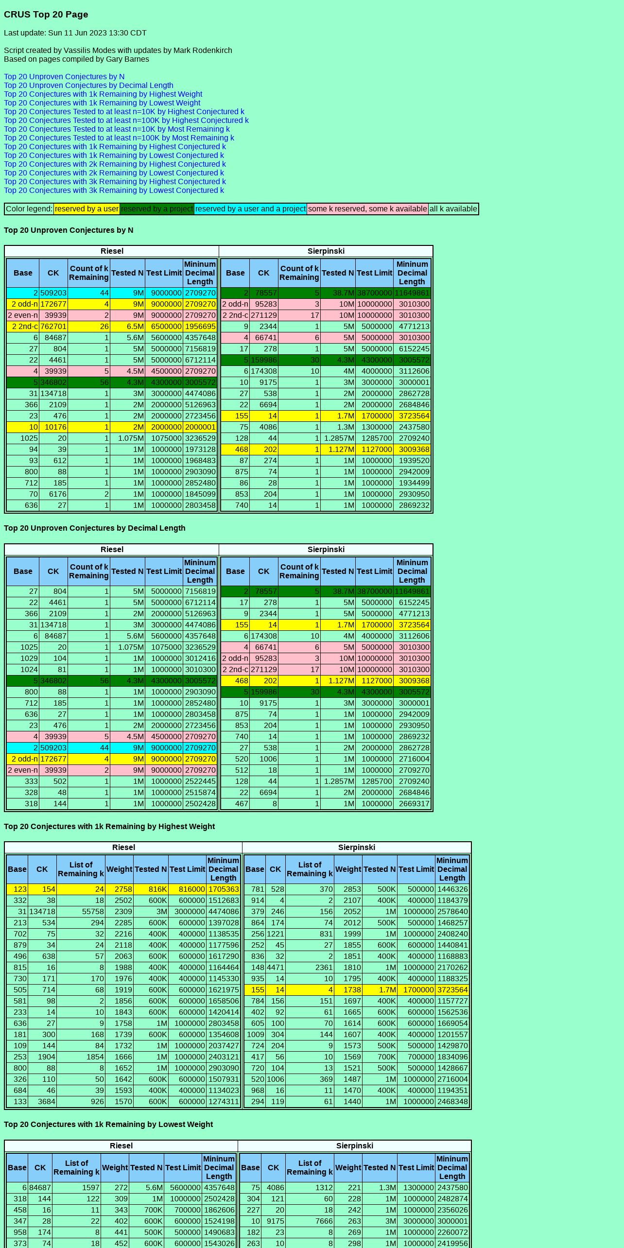Open 1k Remaining by Highest Conjectured k link
Screen dimensions: 624x1248
(115, 147)
